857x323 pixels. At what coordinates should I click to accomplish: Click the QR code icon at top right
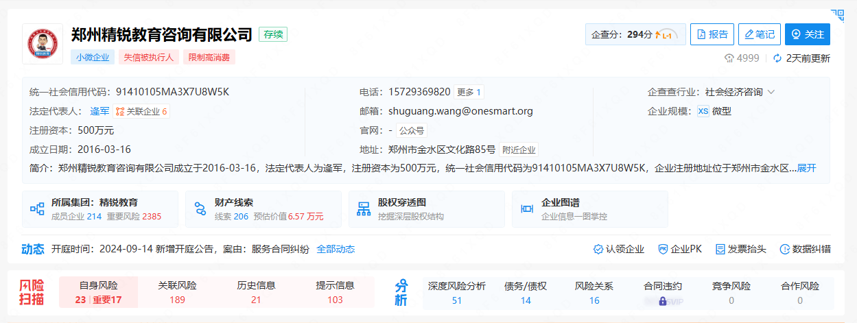(x=838, y=14)
